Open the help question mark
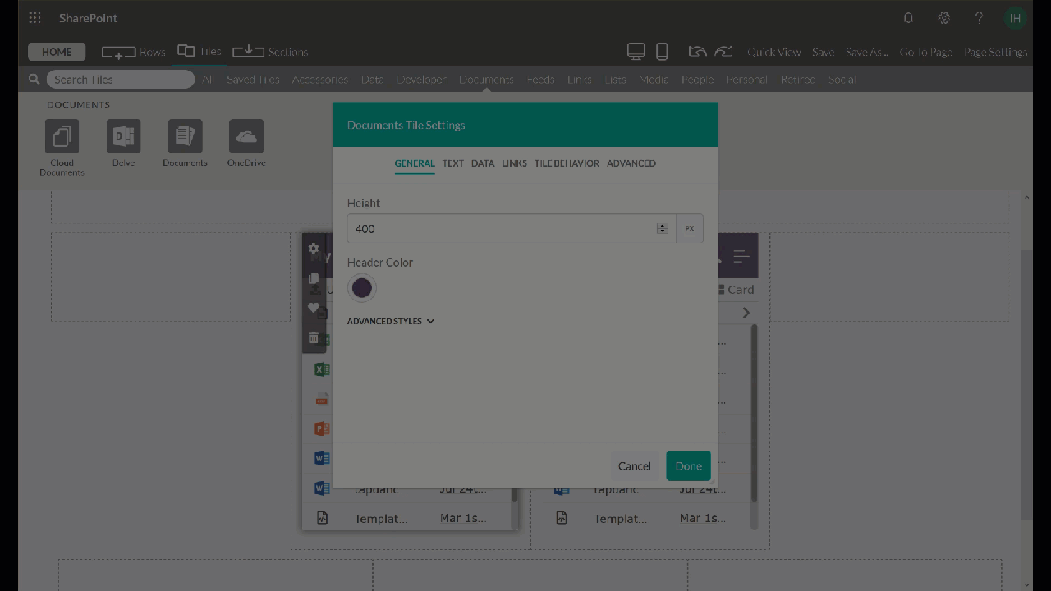 tap(979, 18)
